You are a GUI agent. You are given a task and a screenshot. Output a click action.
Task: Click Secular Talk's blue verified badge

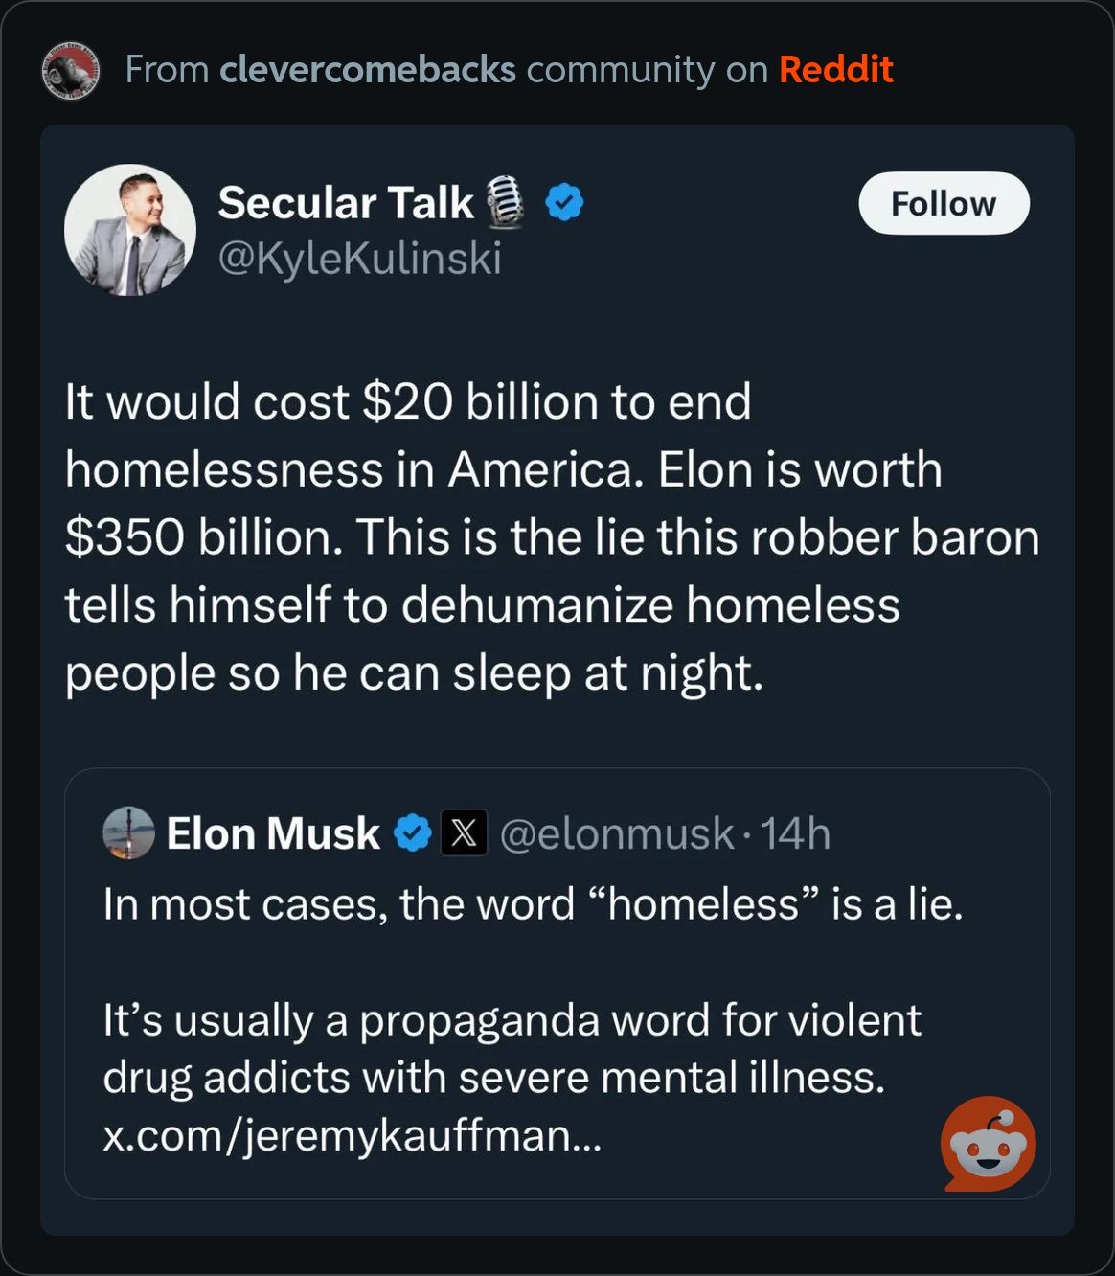point(564,203)
